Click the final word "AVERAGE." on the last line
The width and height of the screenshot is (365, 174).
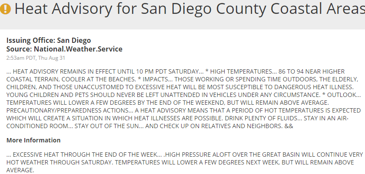tap(20, 170)
